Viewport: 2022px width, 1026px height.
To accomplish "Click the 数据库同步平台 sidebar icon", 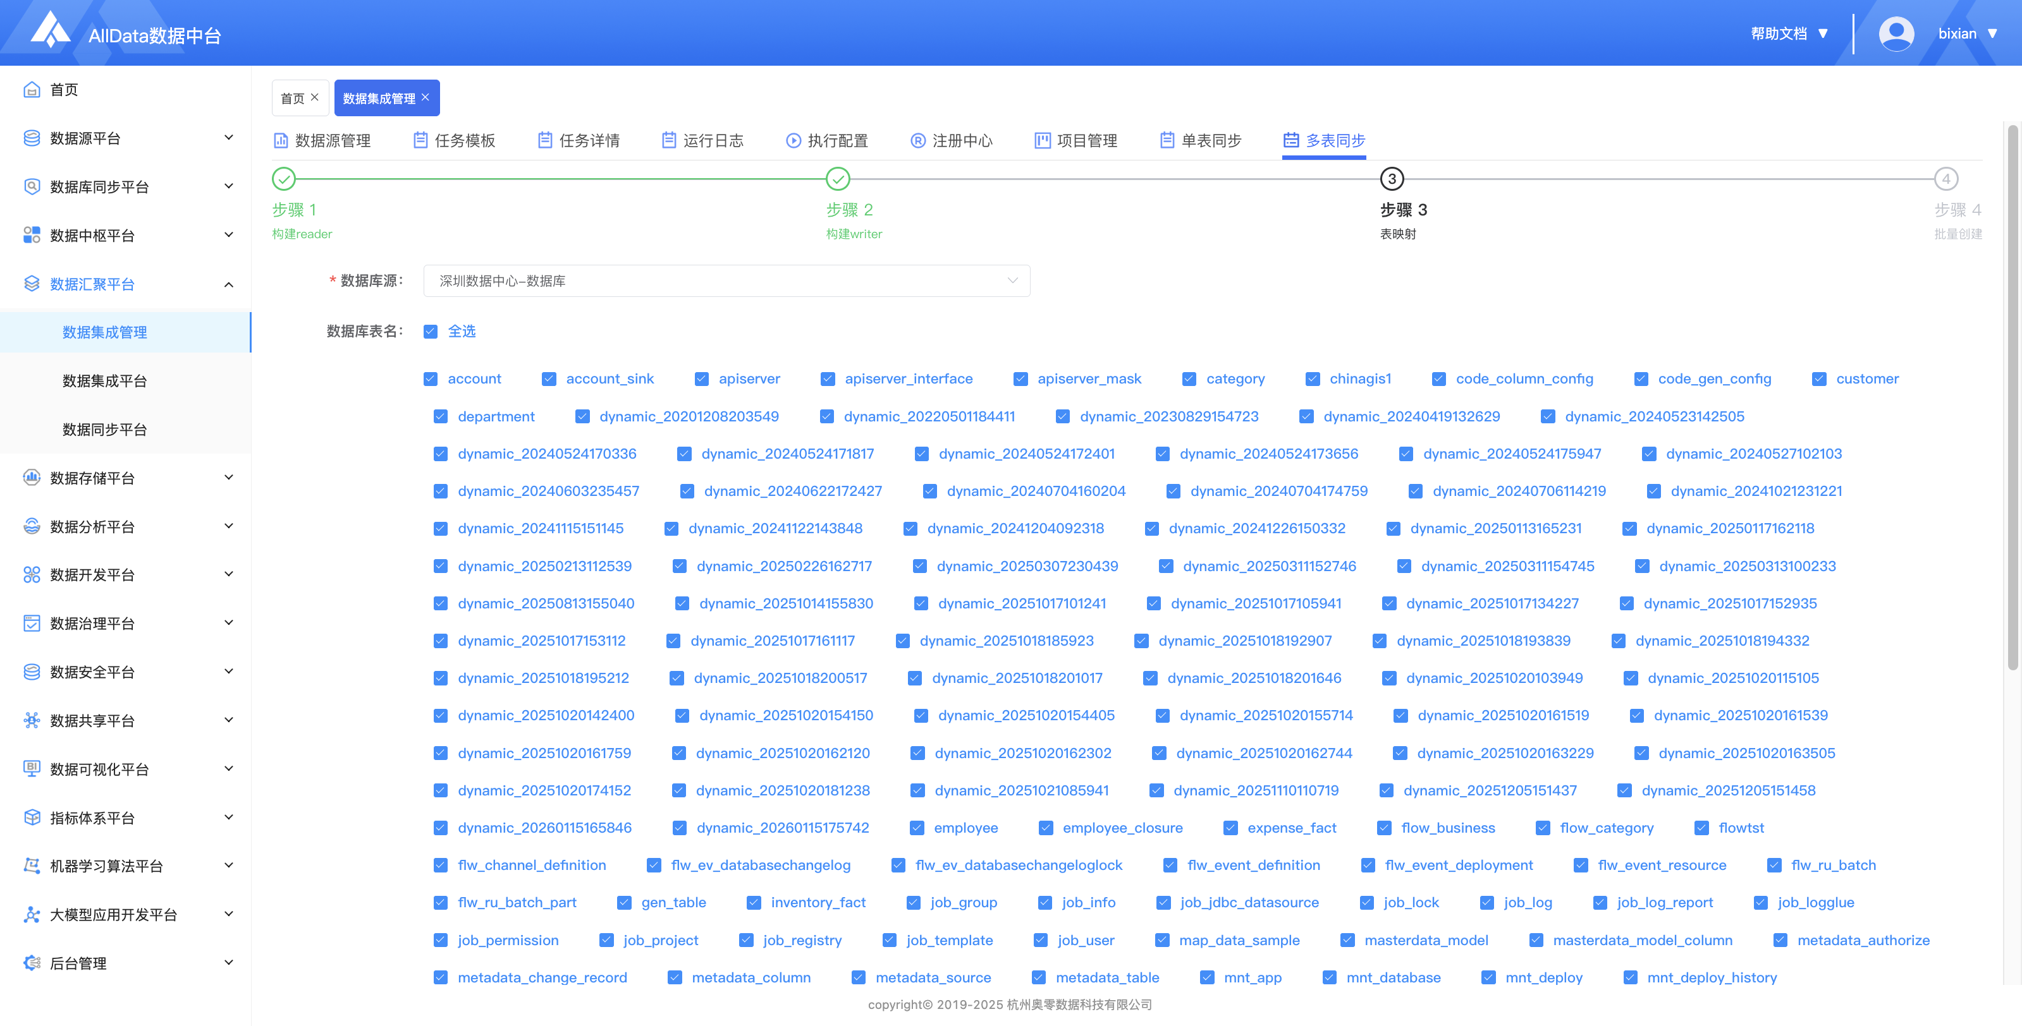I will click(x=32, y=186).
